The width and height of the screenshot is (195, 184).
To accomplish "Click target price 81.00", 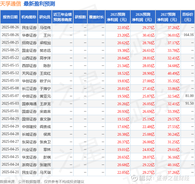I will point(190,96).
